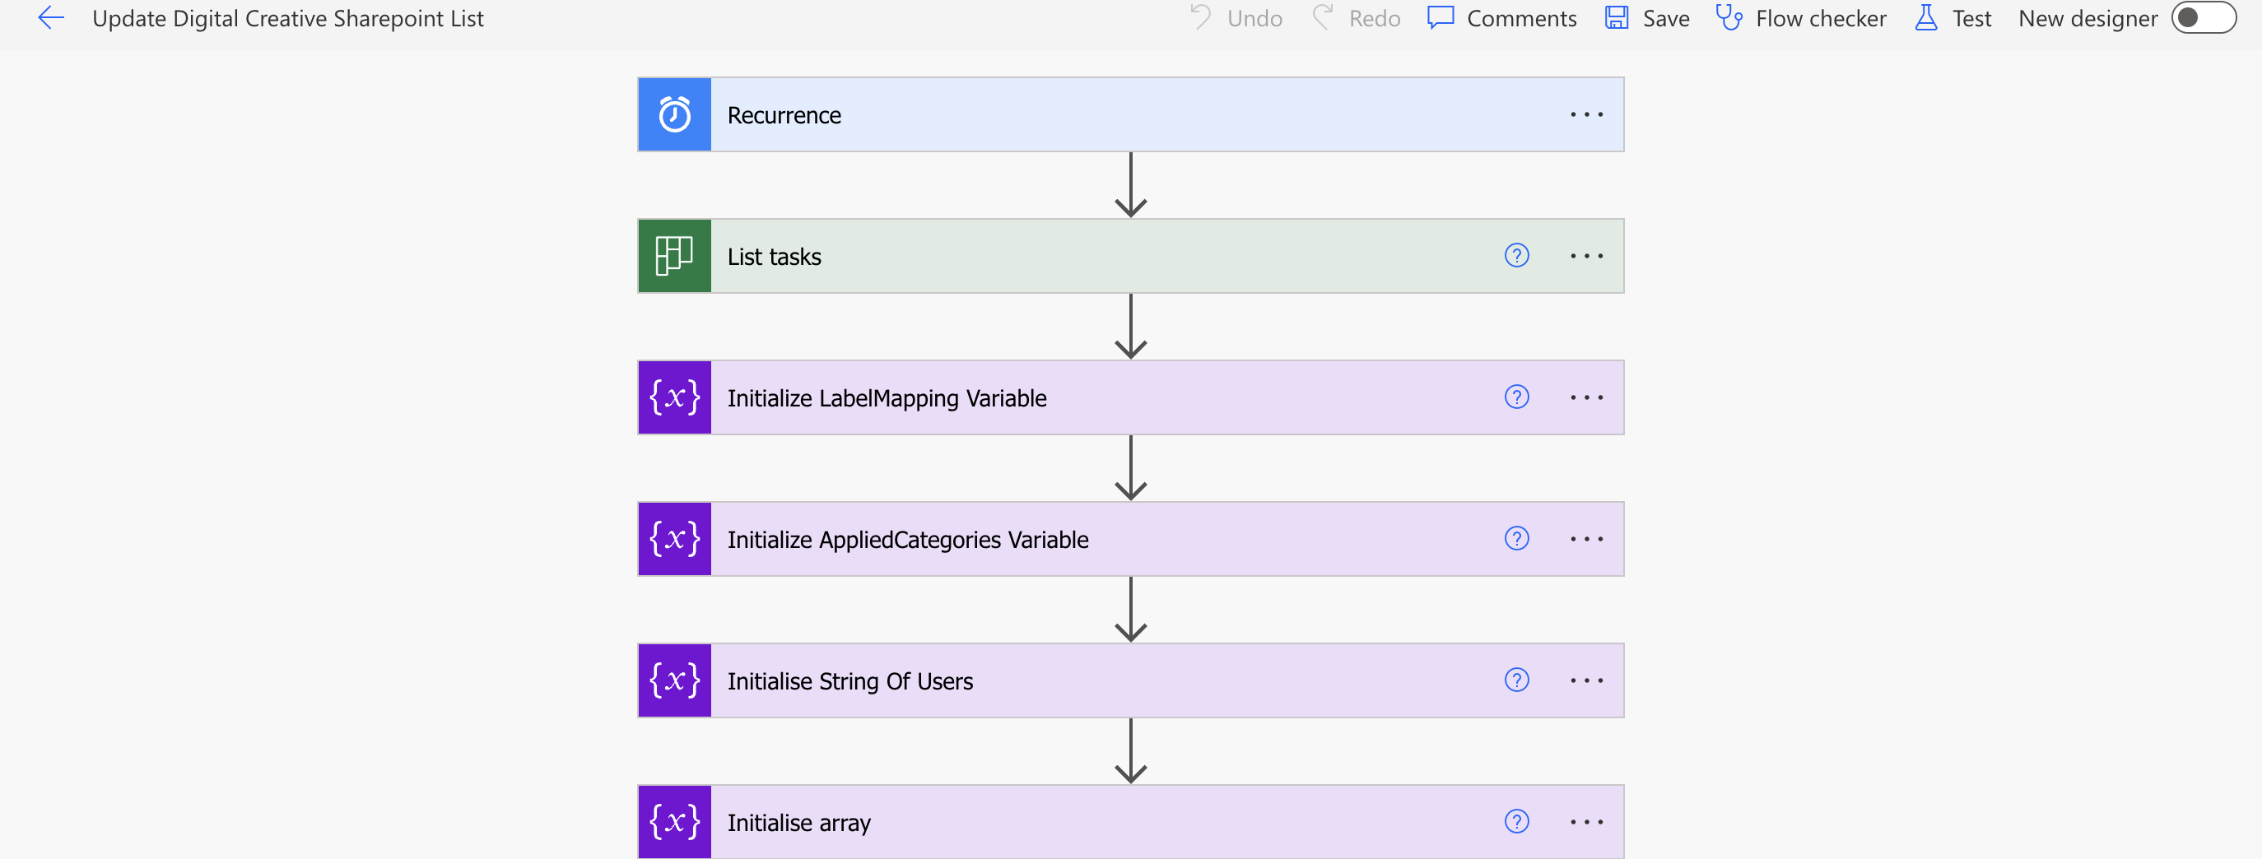Select the Comments menu item
Viewport: 2262px width, 859px height.
pyautogui.click(x=1501, y=17)
